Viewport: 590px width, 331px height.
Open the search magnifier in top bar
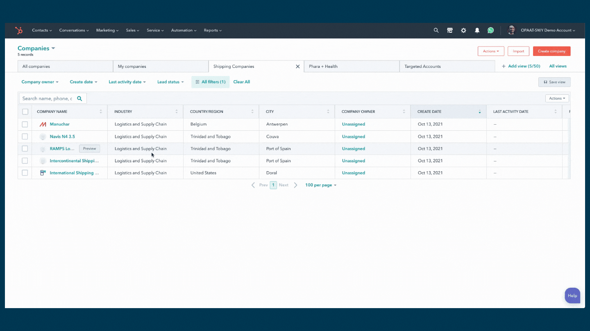click(x=436, y=30)
